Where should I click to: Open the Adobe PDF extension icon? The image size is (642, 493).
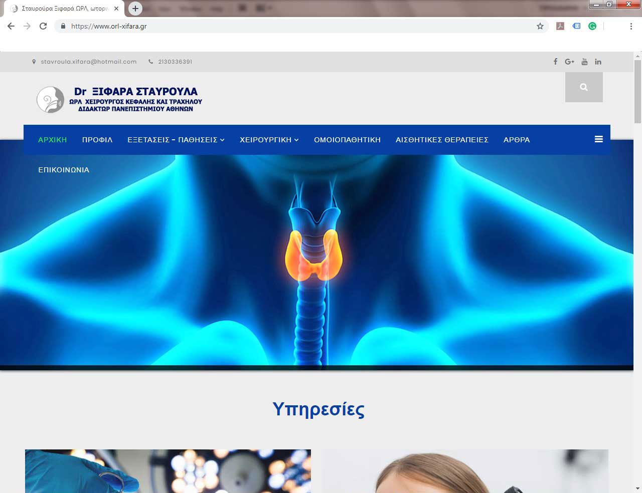(560, 26)
